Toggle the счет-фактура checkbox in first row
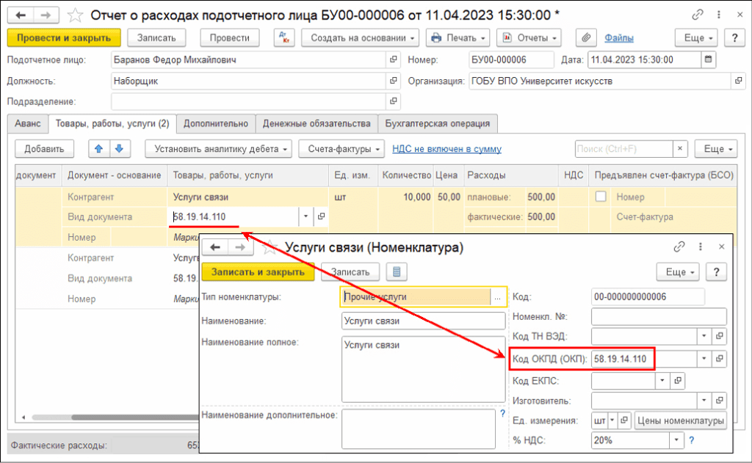Viewport: 752px width, 463px height. point(601,197)
